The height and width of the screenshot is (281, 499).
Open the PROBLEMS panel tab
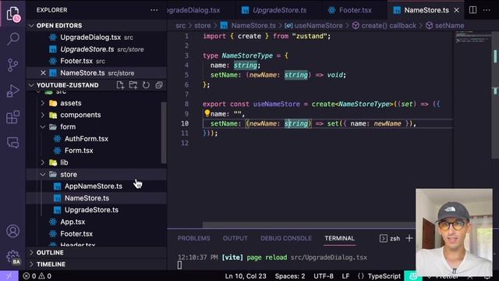194,238
